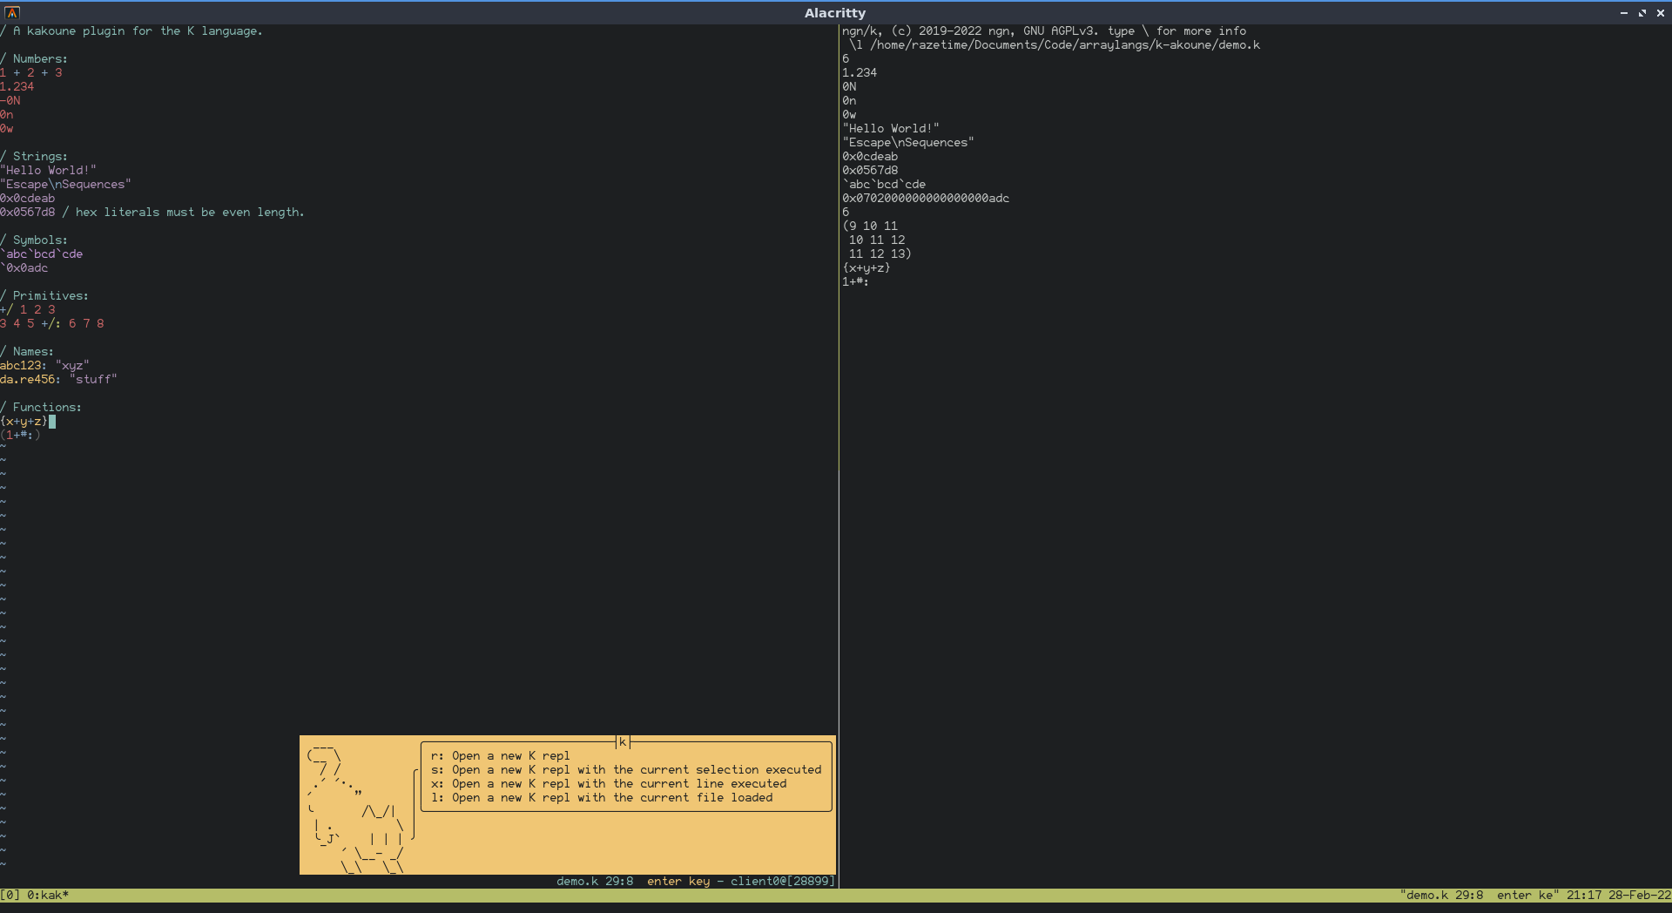
Task: Choose 'l' entry for current file loaded
Action: (x=602, y=798)
